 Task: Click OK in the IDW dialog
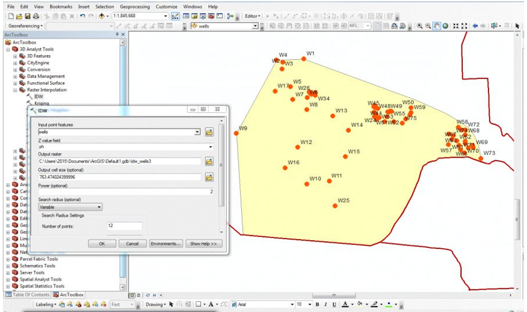102,244
